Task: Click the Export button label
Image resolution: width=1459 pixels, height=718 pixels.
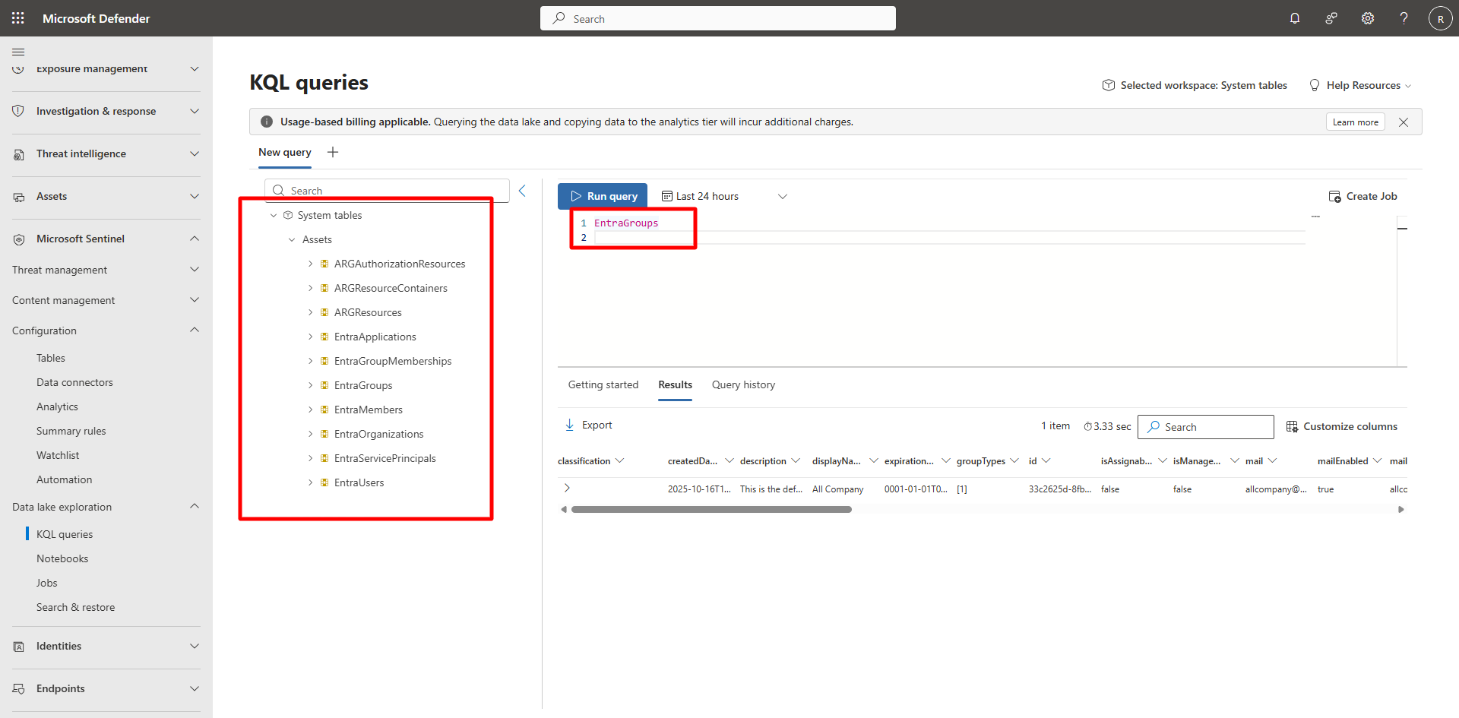Action: click(597, 425)
